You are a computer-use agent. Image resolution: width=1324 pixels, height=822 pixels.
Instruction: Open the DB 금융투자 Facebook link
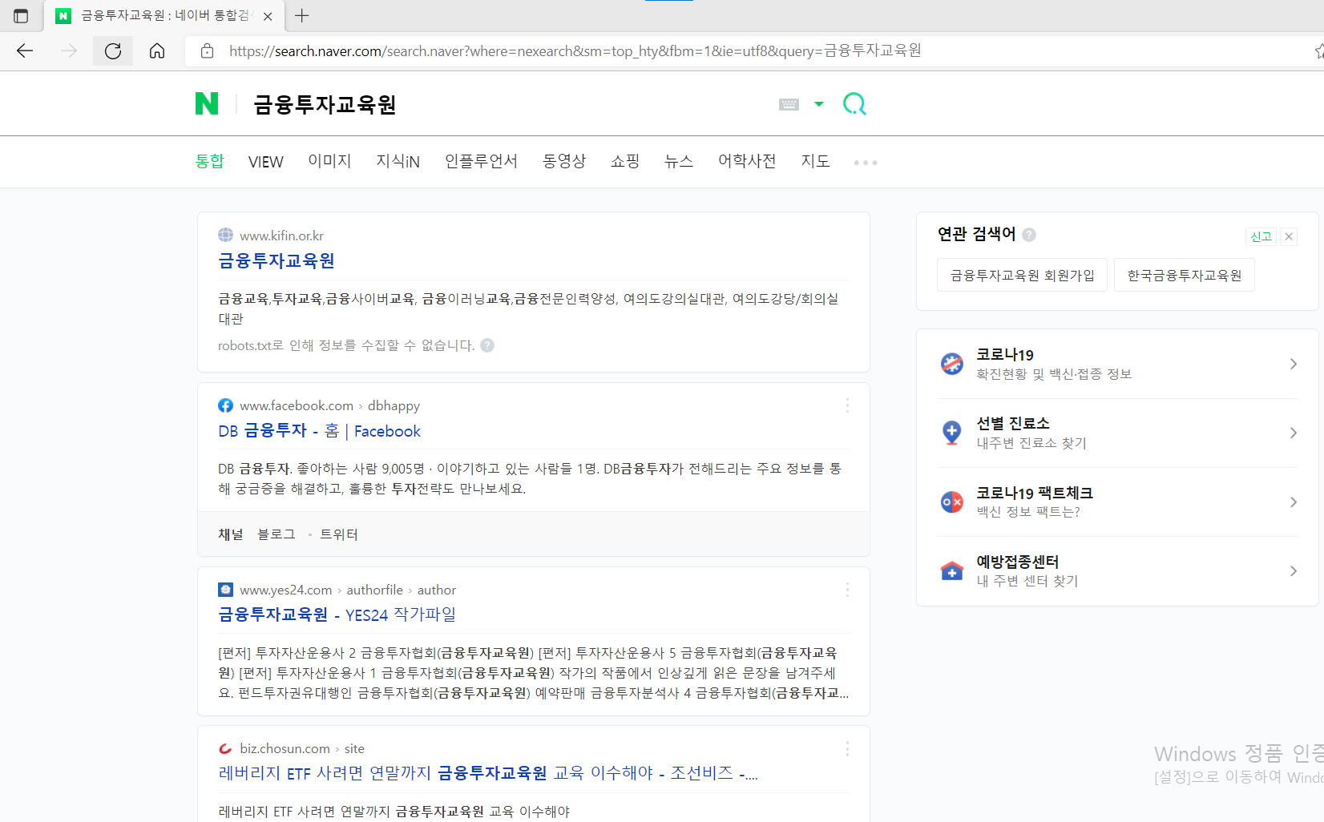[319, 431]
